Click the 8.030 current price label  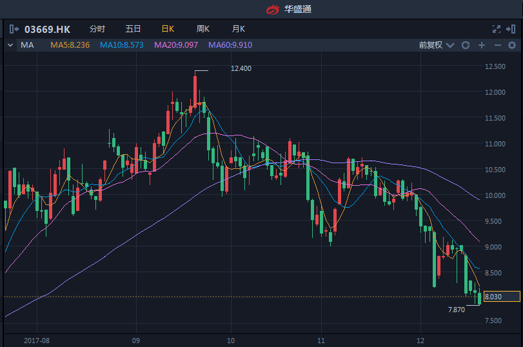(x=501, y=297)
